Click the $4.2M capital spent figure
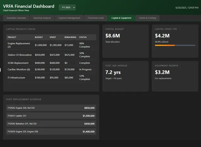Image resolution: width=201 pixels, height=147 pixels. pos(162,36)
